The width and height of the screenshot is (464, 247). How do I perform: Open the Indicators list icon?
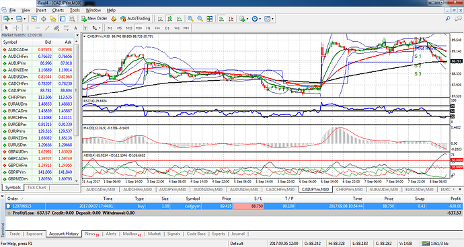point(242,19)
